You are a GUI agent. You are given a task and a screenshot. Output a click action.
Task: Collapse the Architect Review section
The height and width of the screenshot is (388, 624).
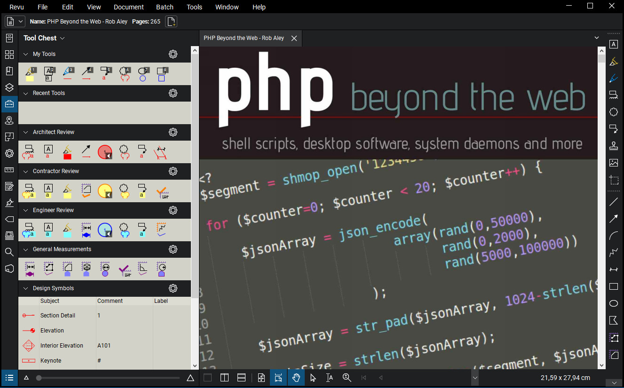(26, 132)
